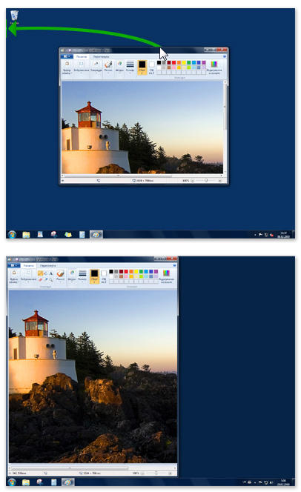Click zoom out minus in floating Paint status bar

coord(193,180)
